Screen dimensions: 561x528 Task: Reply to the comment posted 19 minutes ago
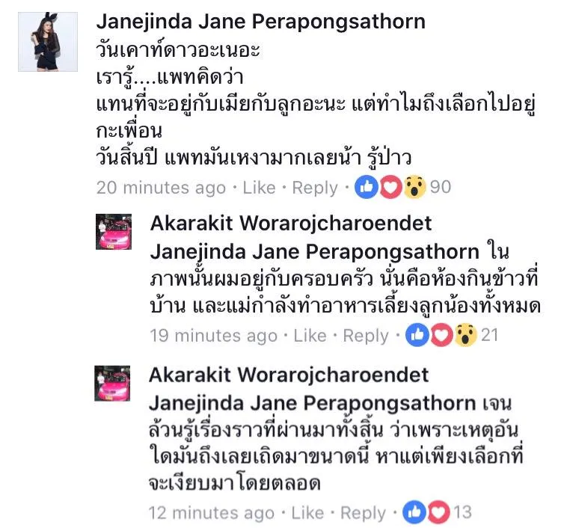pyautogui.click(x=366, y=337)
